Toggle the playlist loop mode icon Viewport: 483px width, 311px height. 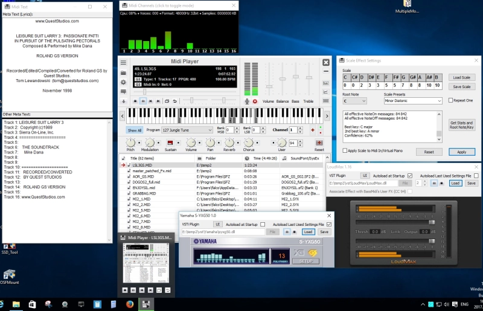tap(167, 101)
